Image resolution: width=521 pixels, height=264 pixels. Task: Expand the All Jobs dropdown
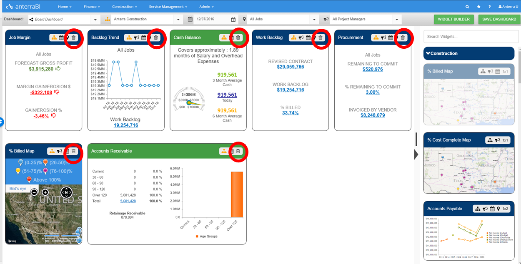click(x=314, y=19)
